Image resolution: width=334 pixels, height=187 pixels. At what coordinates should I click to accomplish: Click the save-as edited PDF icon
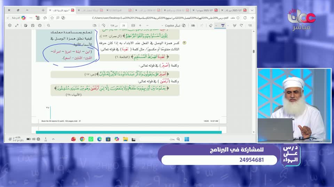(x=26, y=25)
